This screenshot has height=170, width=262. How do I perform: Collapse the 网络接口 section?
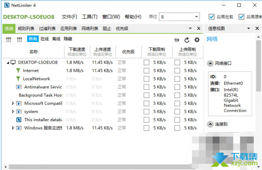coord(210,63)
